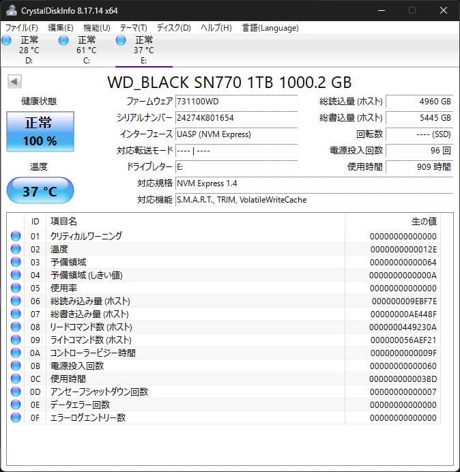Click the 対応転送モード field showing dashes
460x472 pixels.
click(236, 150)
